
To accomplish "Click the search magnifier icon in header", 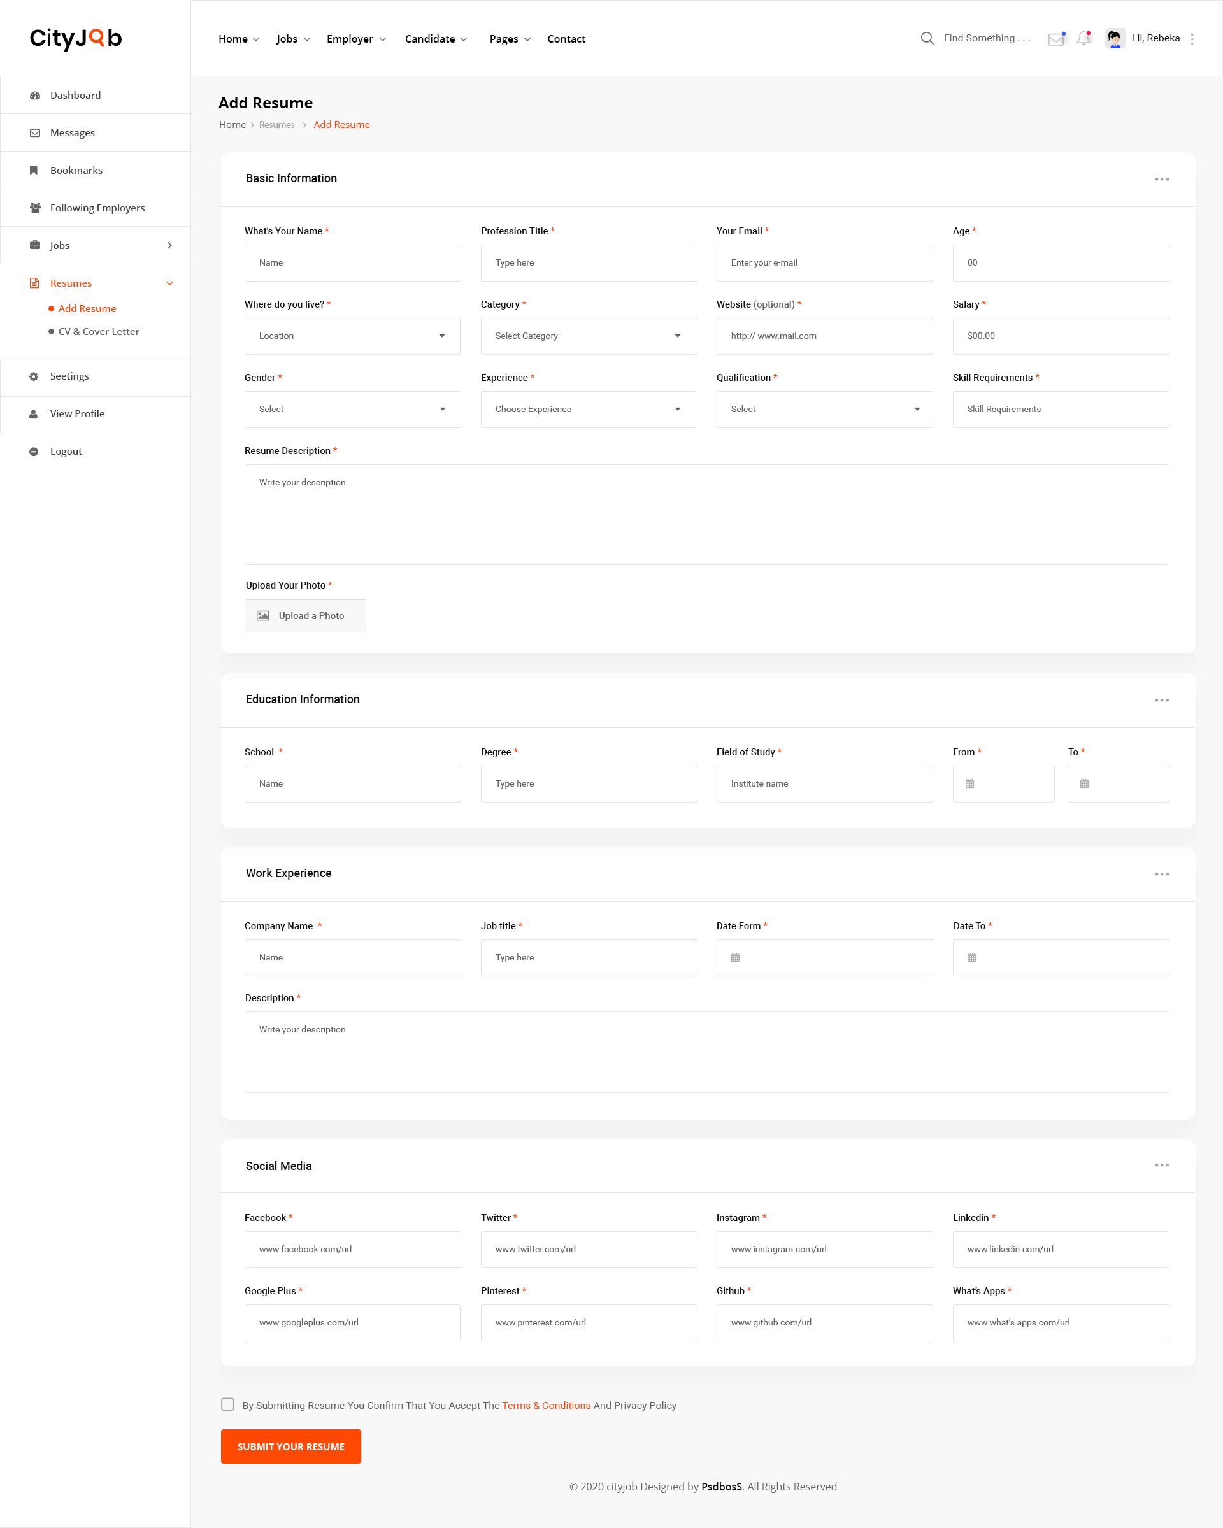I will click(x=927, y=38).
